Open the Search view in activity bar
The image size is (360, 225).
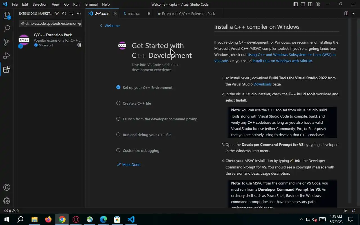point(7,28)
